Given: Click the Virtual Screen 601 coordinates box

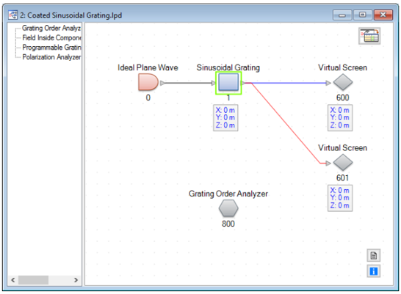Looking at the screenshot, I should (340, 198).
